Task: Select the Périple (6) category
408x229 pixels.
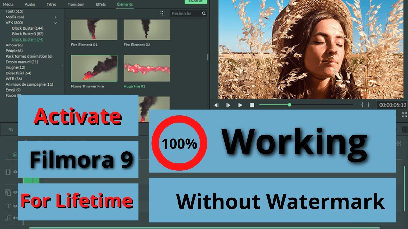Action: click(x=14, y=51)
